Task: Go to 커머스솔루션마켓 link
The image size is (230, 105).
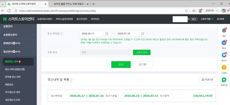Action: point(64,19)
